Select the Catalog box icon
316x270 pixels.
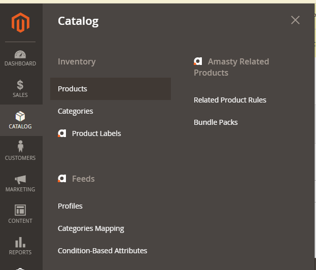(x=20, y=117)
